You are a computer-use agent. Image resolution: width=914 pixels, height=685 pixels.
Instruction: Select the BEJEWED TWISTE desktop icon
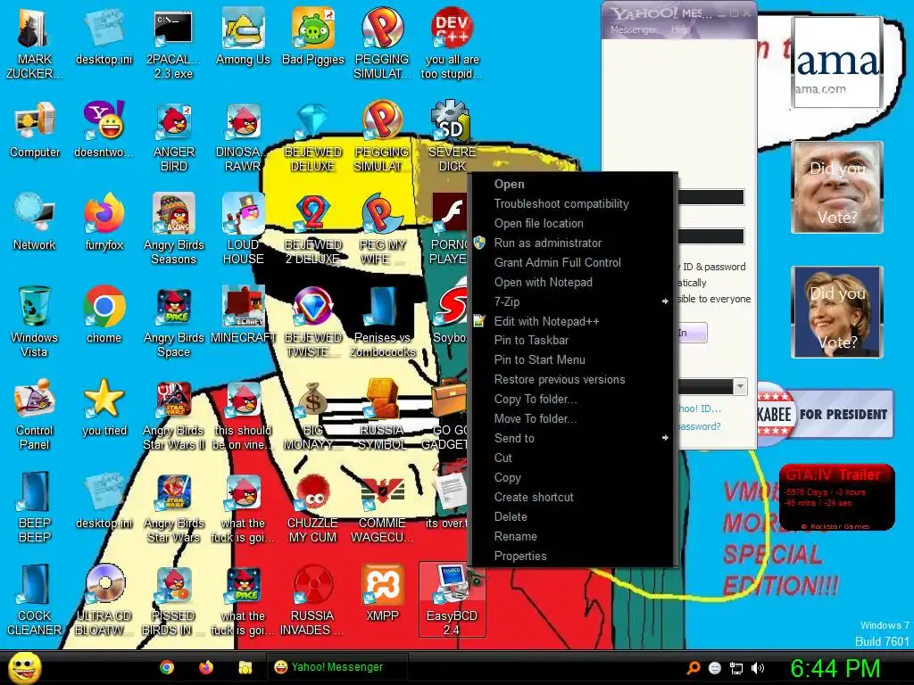[313, 321]
